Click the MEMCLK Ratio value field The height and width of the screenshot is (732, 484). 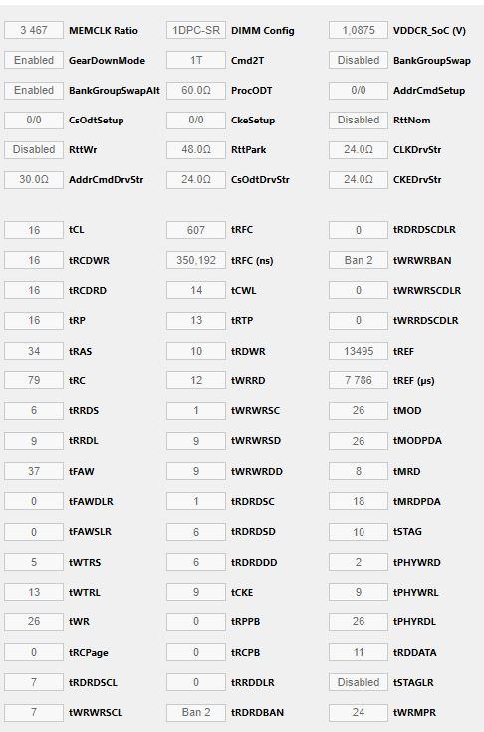(x=34, y=30)
